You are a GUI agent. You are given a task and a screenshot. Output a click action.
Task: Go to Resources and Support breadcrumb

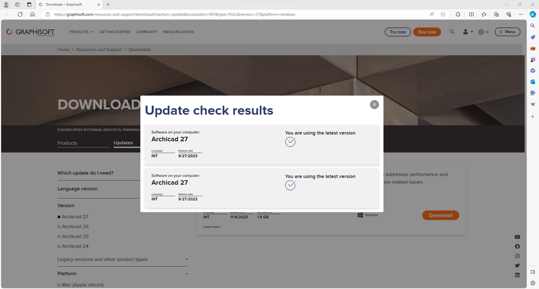[x=99, y=50]
